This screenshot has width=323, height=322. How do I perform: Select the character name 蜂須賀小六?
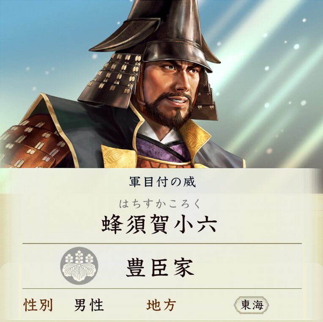pos(159,225)
